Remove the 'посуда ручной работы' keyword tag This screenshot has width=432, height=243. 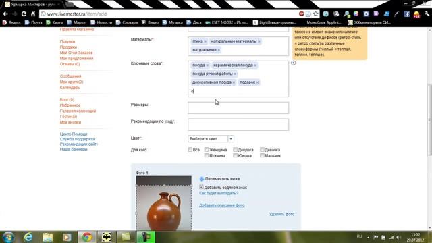coord(235,74)
